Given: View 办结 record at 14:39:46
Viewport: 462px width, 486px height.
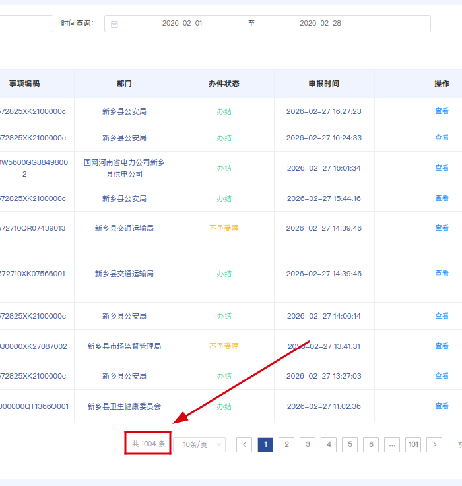Looking at the screenshot, I should [x=442, y=274].
